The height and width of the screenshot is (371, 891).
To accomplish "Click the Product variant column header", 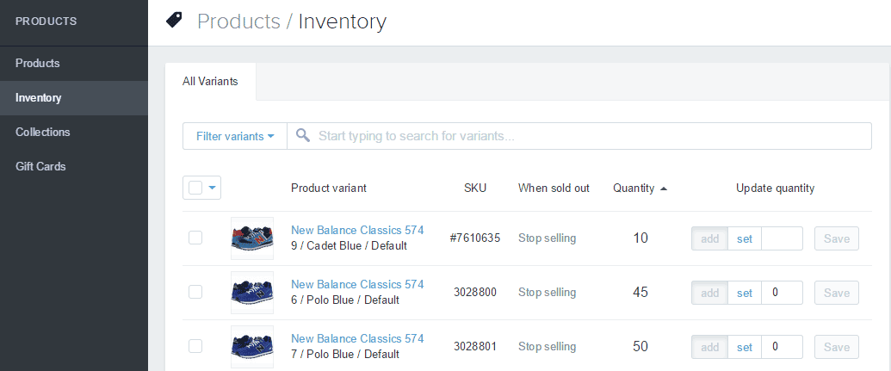I will pyautogui.click(x=329, y=188).
